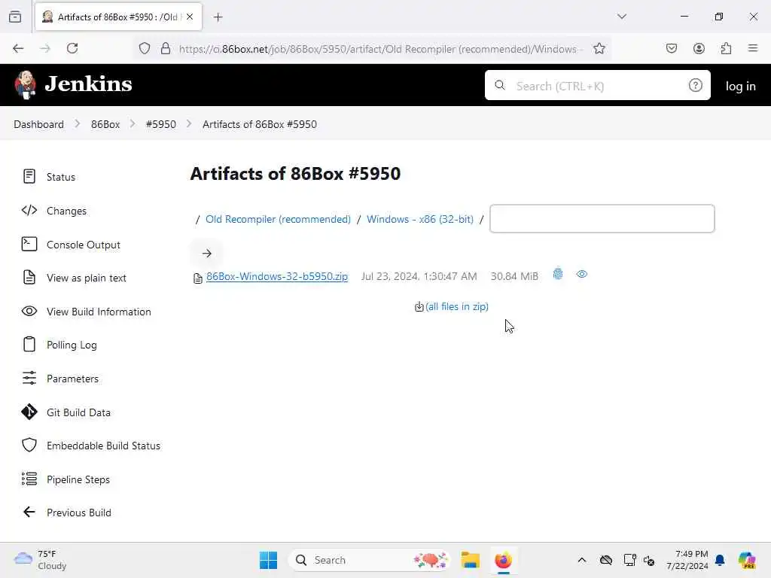Go to Previous Build

coord(67,512)
